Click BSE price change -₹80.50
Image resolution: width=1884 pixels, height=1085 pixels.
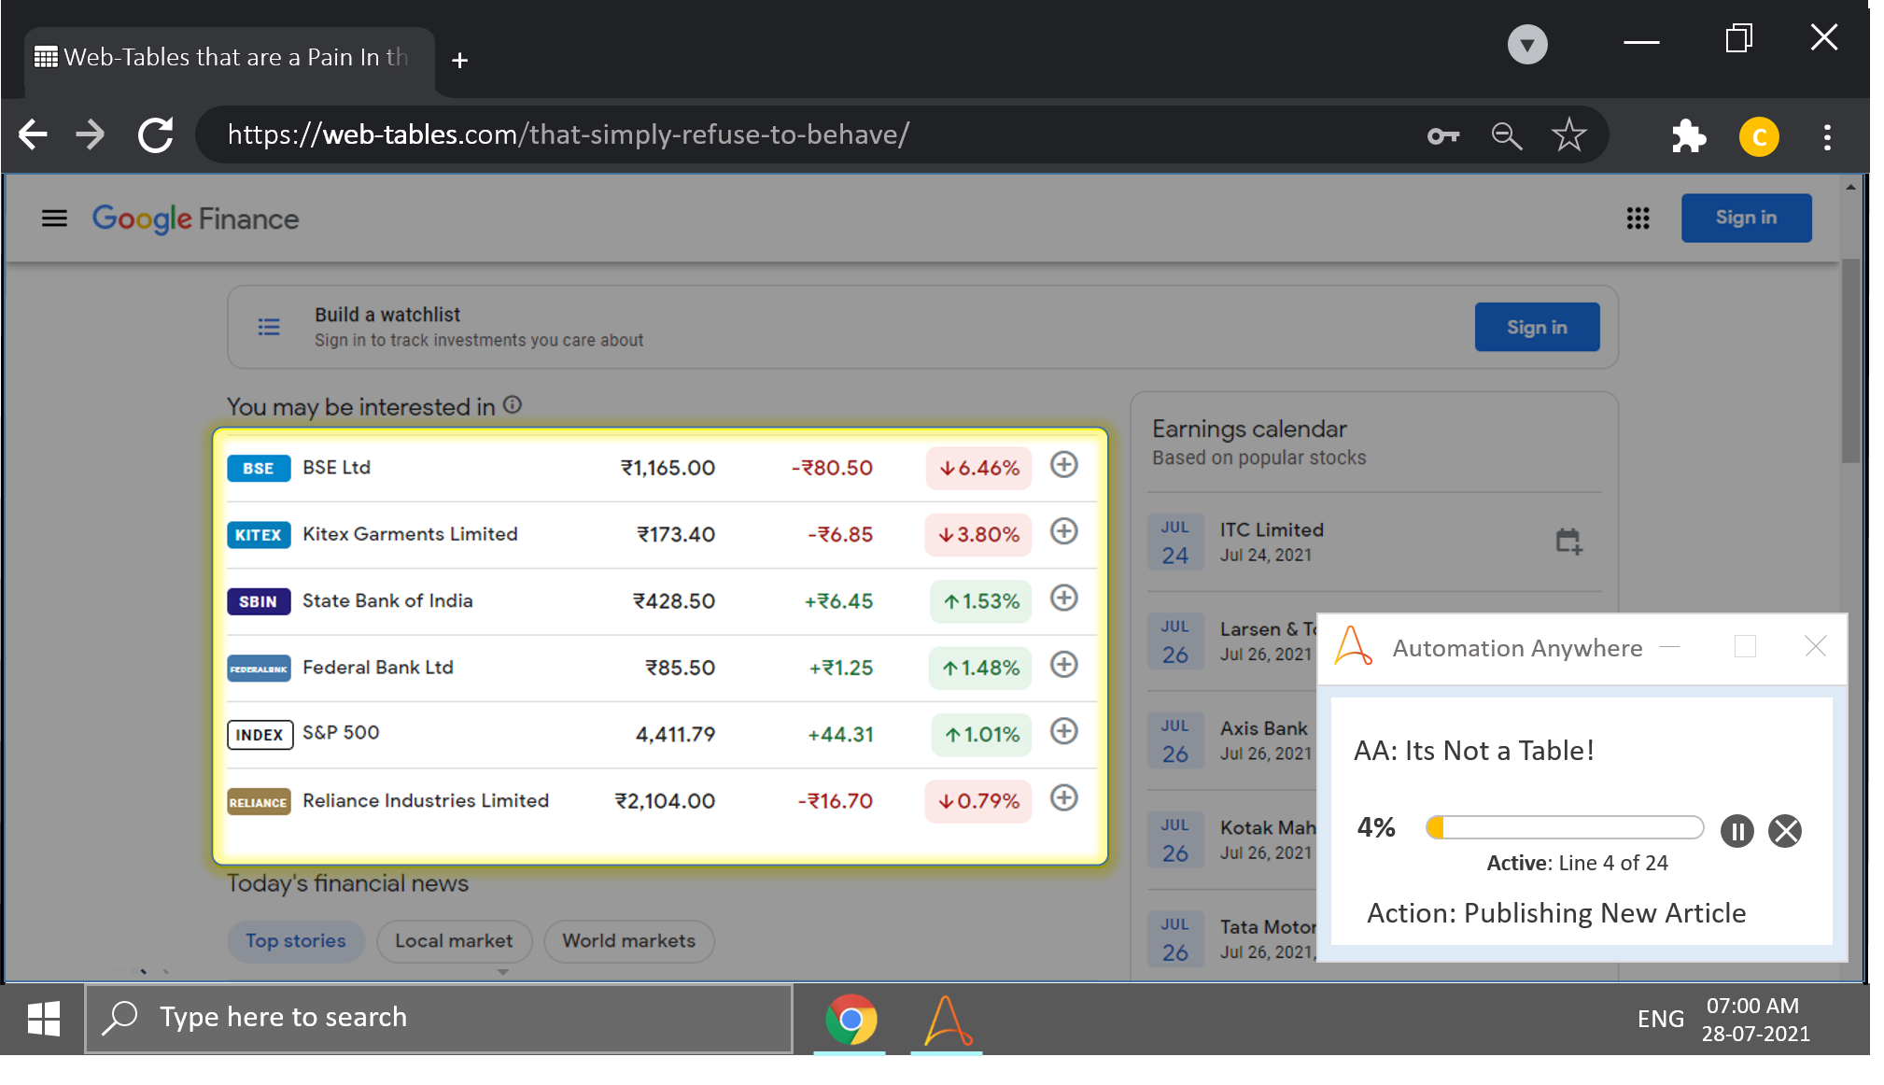[x=832, y=468]
